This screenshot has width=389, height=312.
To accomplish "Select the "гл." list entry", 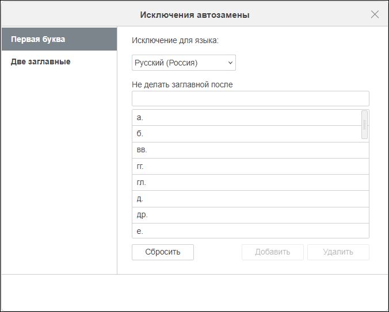I will tap(250, 183).
